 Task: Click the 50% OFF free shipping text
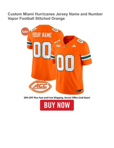[x=57, y=97]
